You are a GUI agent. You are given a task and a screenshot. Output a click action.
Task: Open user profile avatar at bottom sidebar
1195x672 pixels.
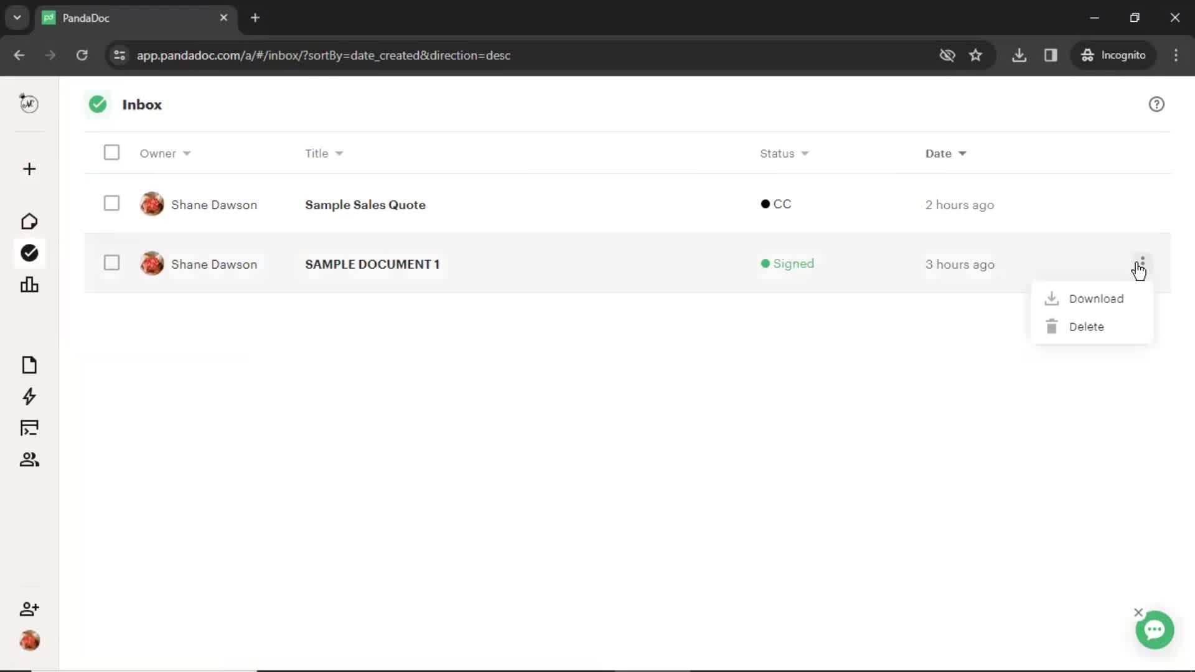coord(29,641)
